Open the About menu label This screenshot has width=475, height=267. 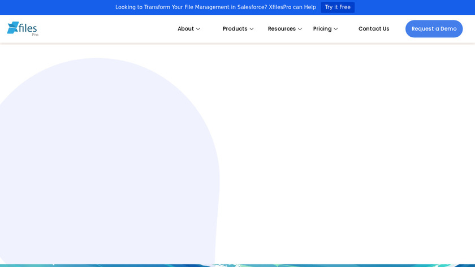(x=185, y=29)
